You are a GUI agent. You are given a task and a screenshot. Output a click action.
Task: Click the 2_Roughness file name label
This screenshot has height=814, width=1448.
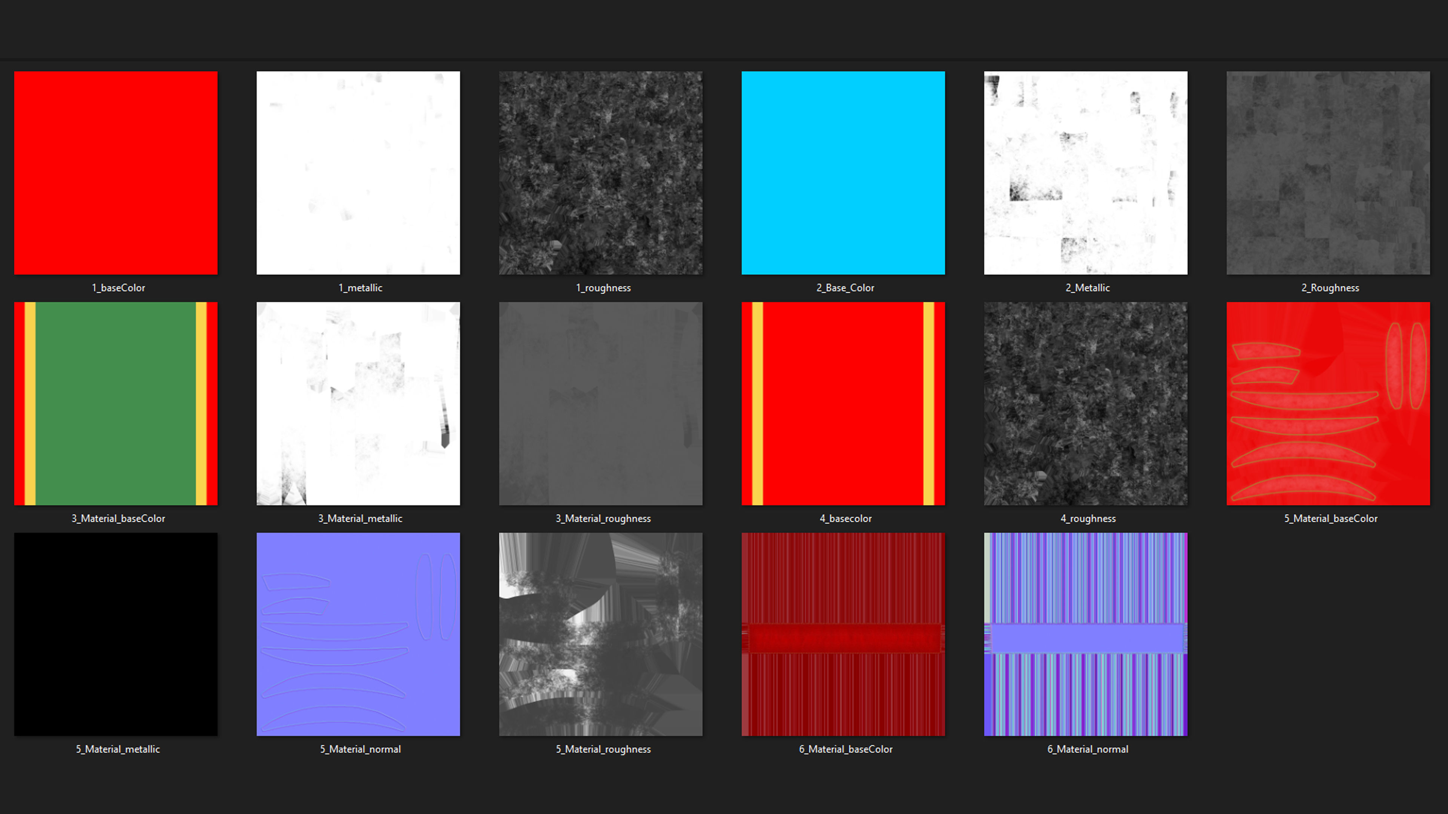1330,288
